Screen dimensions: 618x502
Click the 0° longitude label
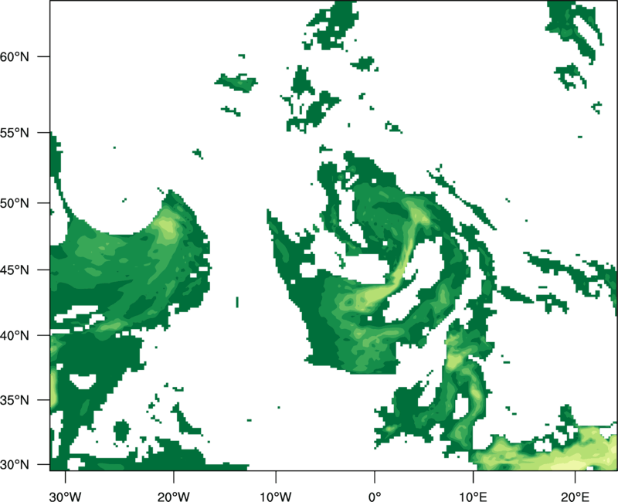[375, 497]
